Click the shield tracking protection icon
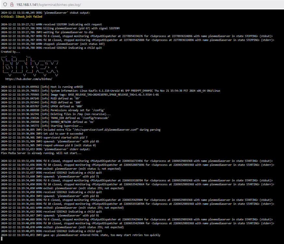This screenshot has height=244, width=284. (x=5, y=5)
